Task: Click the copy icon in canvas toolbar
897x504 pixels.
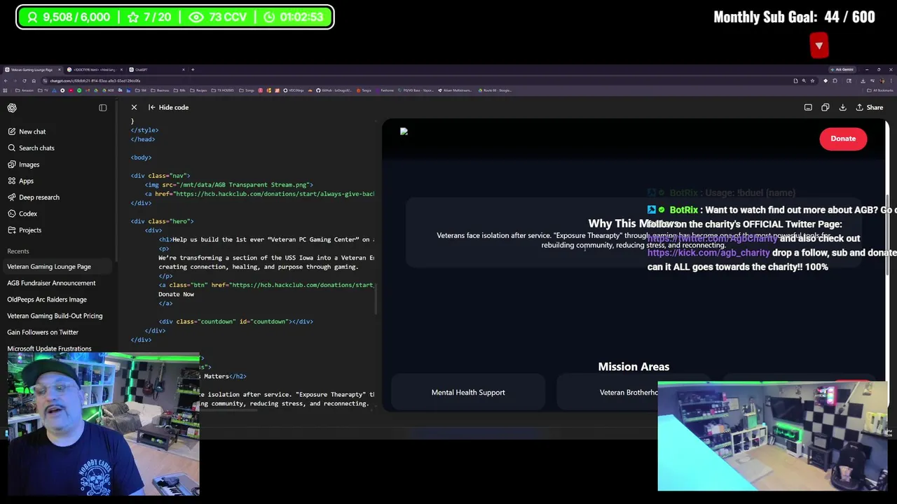Action: [x=825, y=108]
